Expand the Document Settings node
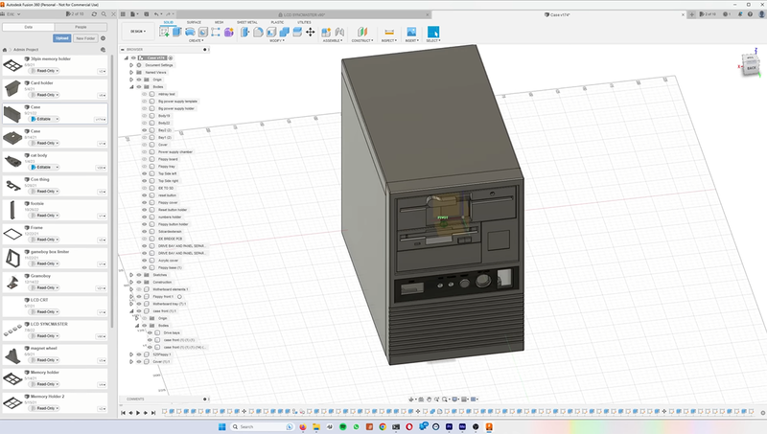Viewport: 767px width, 434px height. [x=131, y=65]
